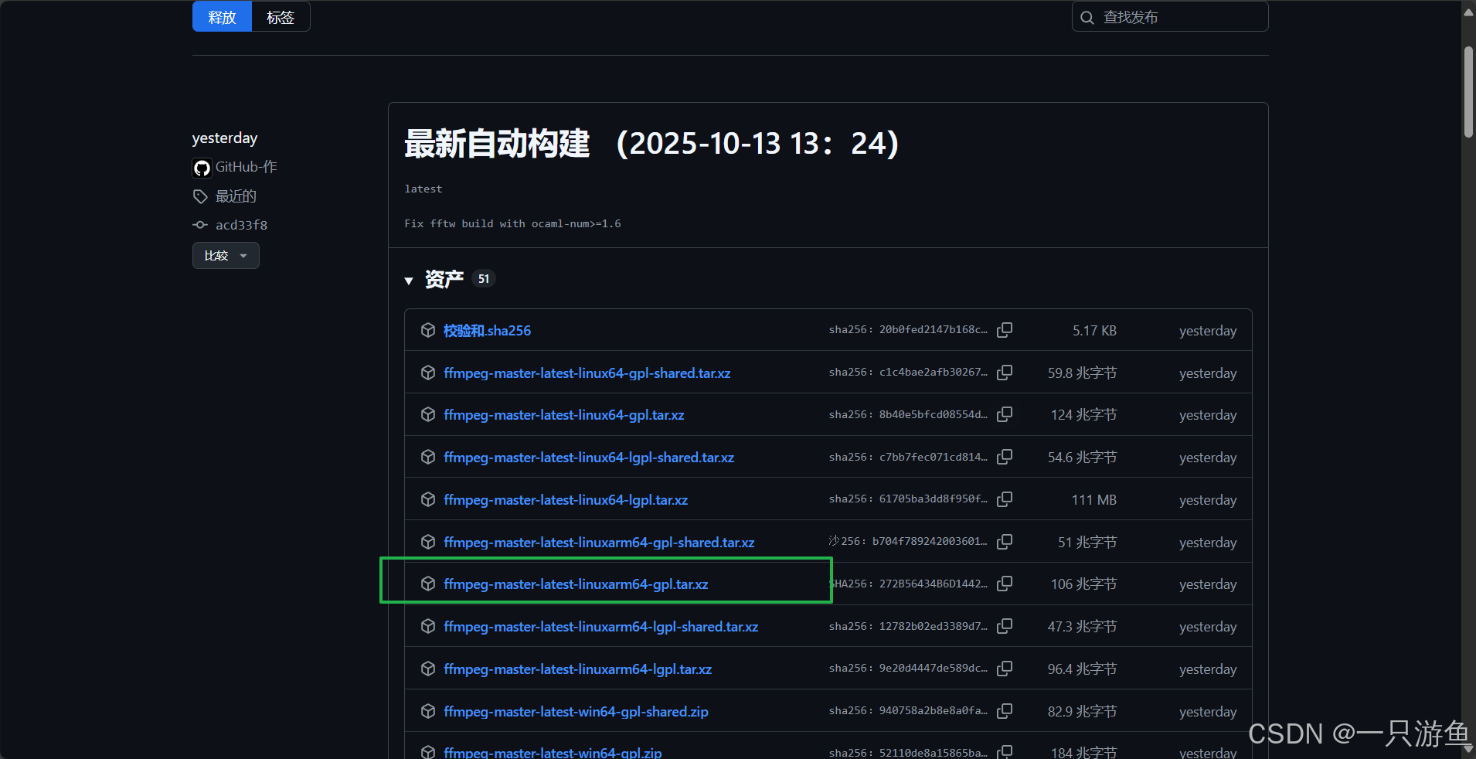The image size is (1476, 759).
Task: Open the 比较 dropdown
Action: click(x=226, y=256)
